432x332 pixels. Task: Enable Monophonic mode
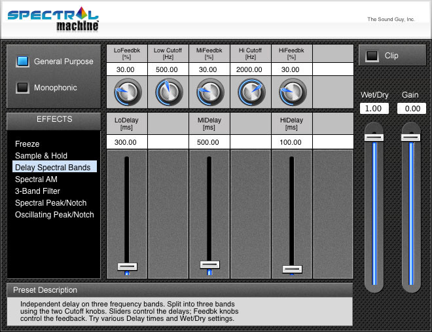(23, 88)
